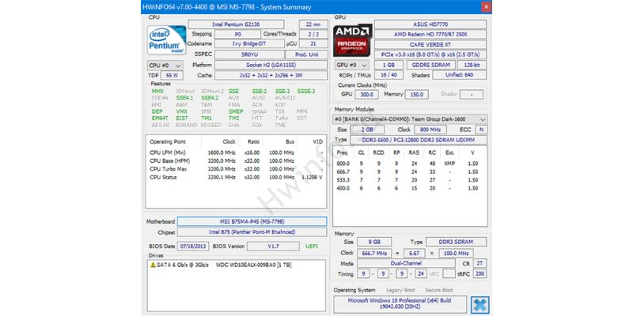Click the CAPE VERDE XT field

pyautogui.click(x=430, y=45)
